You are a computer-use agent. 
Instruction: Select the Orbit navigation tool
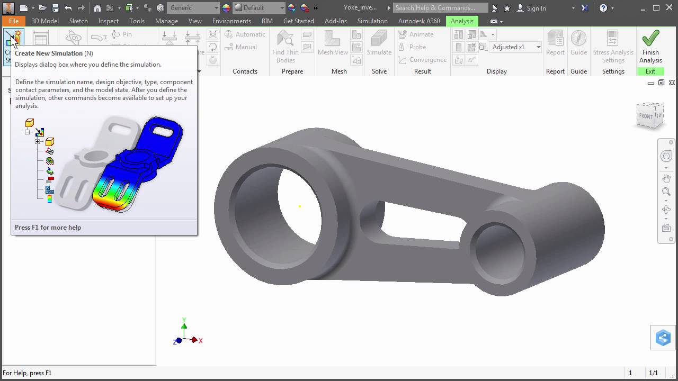[x=666, y=210]
